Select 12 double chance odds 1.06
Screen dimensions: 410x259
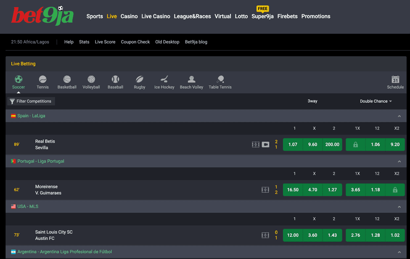(x=376, y=144)
